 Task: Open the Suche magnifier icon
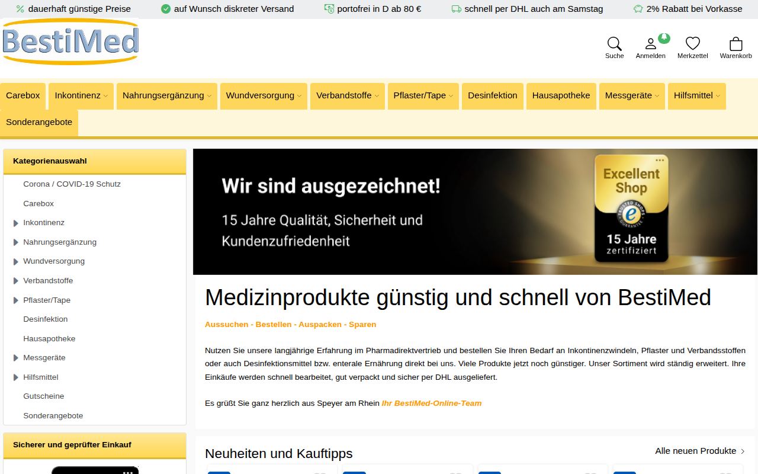click(x=614, y=44)
